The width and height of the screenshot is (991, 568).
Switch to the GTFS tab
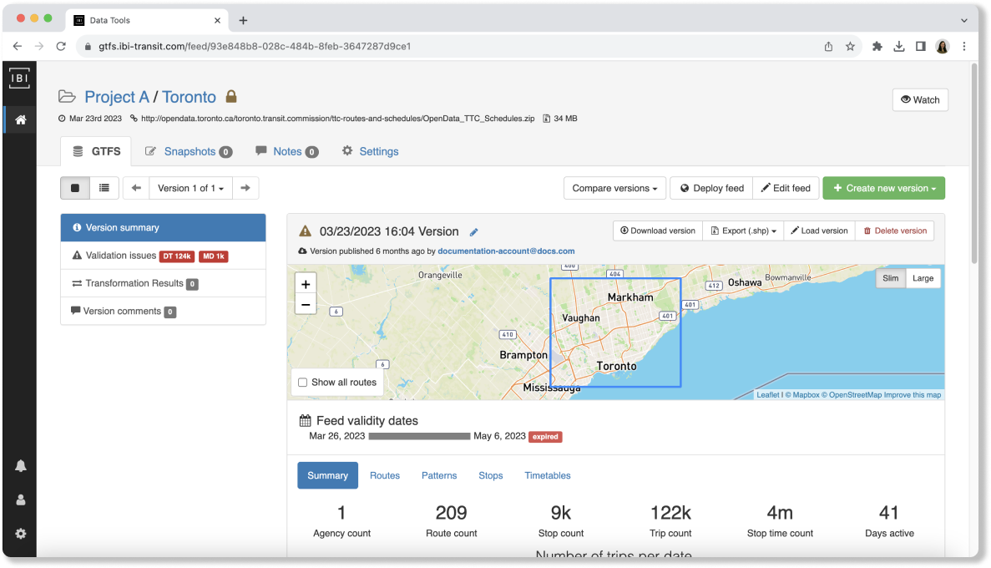96,152
